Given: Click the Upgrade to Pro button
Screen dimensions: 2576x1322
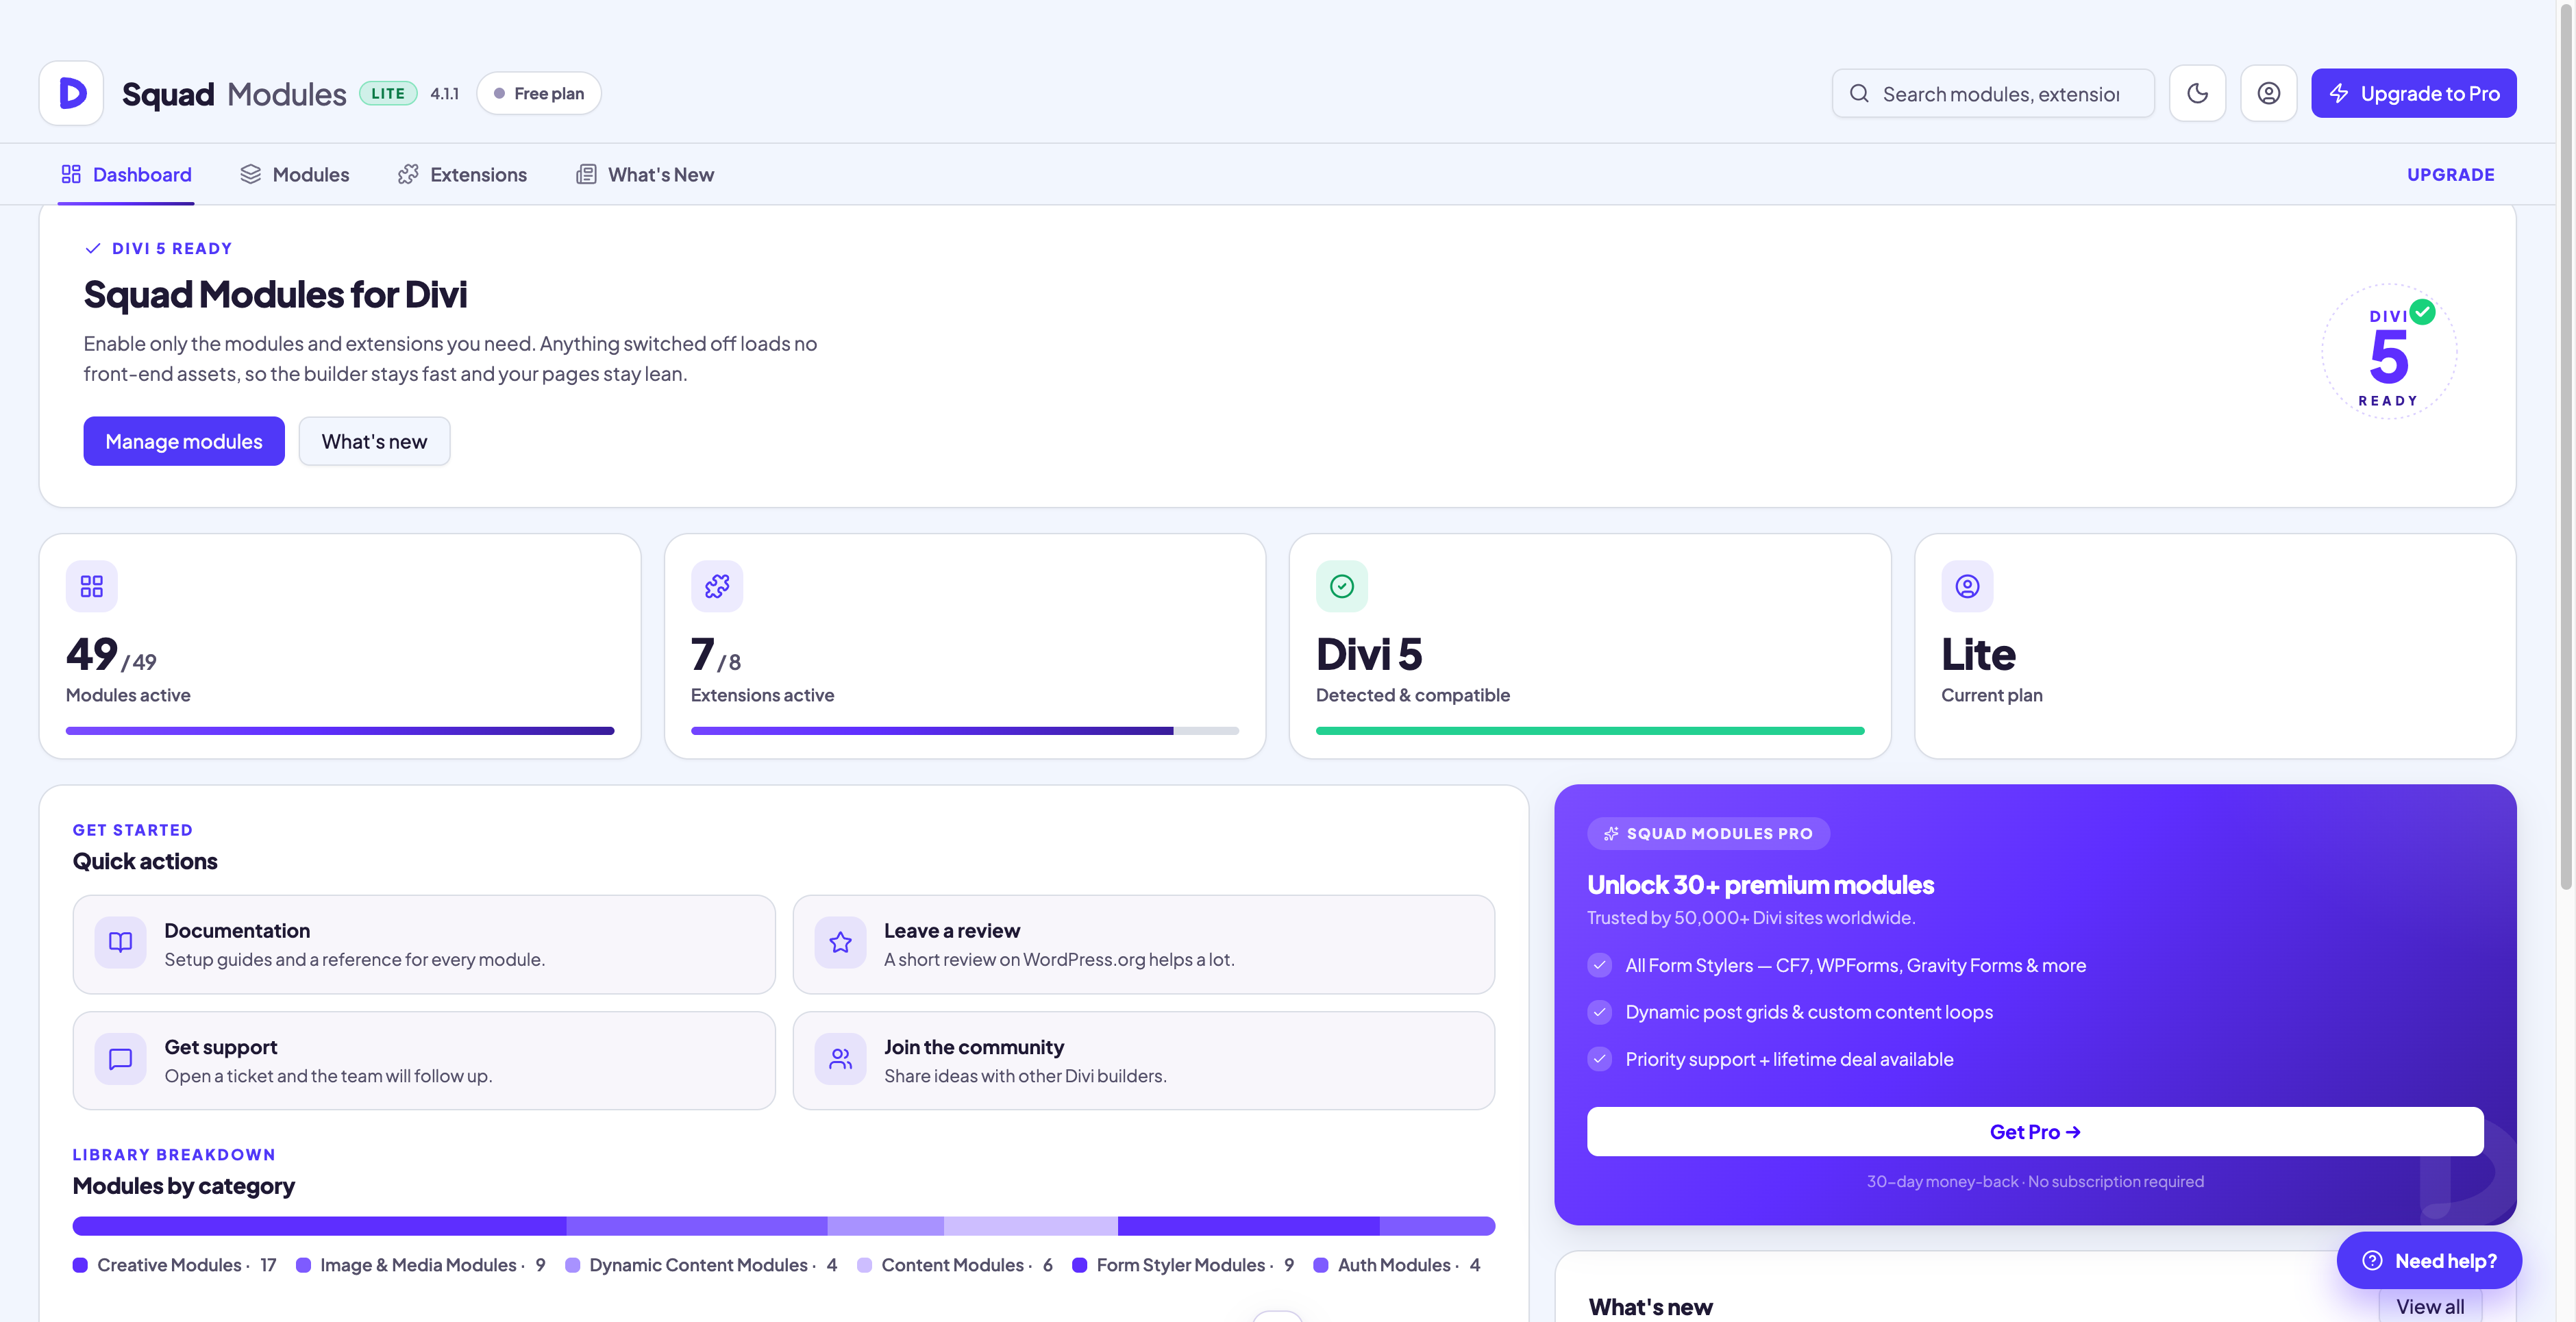Looking at the screenshot, I should pos(2413,93).
